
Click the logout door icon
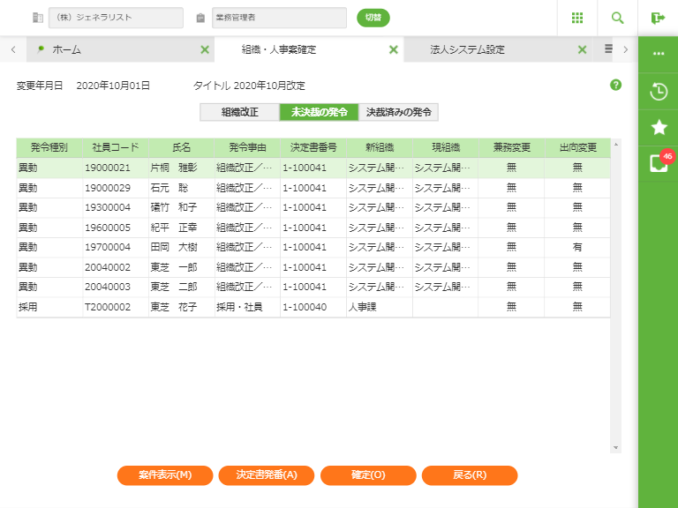coord(658,18)
